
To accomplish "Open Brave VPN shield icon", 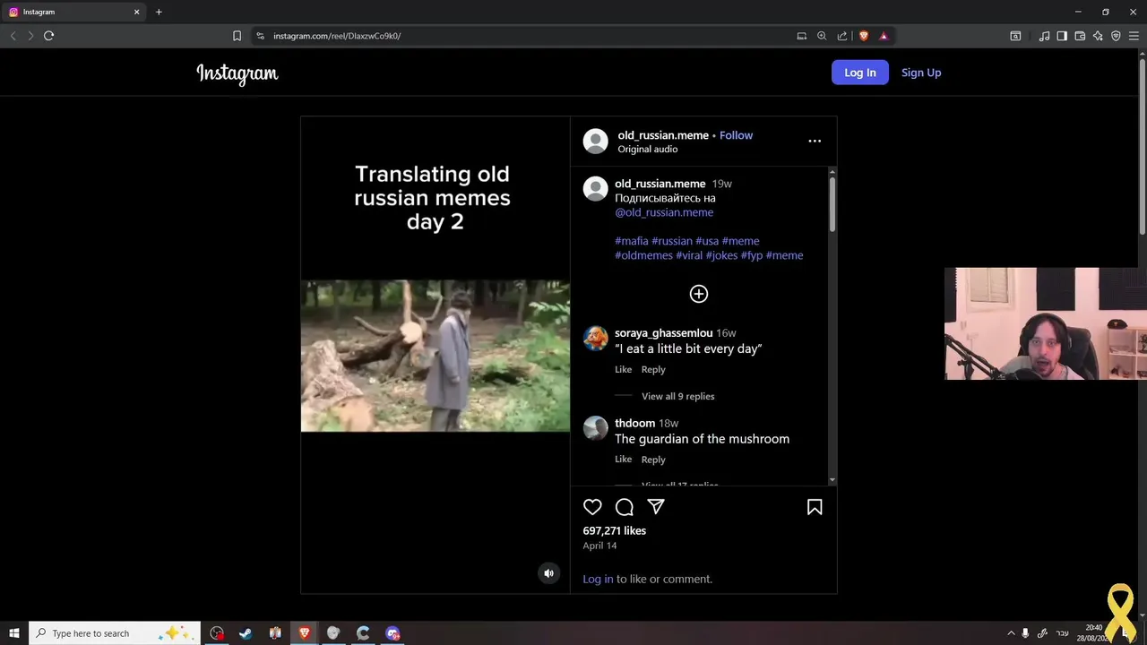I will coord(1116,36).
